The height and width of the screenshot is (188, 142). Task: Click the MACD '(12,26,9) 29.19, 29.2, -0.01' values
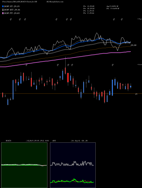tap(37, 141)
